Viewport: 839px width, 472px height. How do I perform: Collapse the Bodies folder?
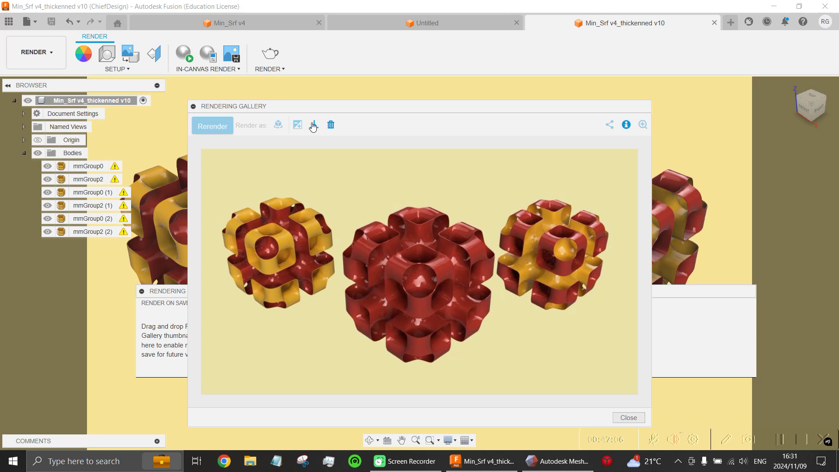pyautogui.click(x=24, y=153)
